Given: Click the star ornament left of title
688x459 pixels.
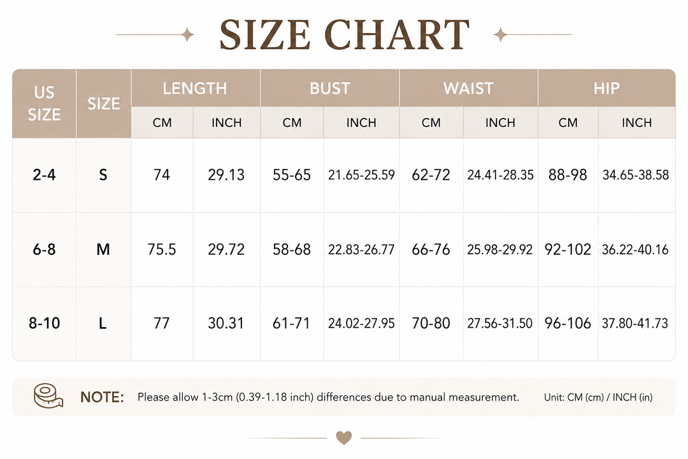Looking at the screenshot, I should pos(187,34).
